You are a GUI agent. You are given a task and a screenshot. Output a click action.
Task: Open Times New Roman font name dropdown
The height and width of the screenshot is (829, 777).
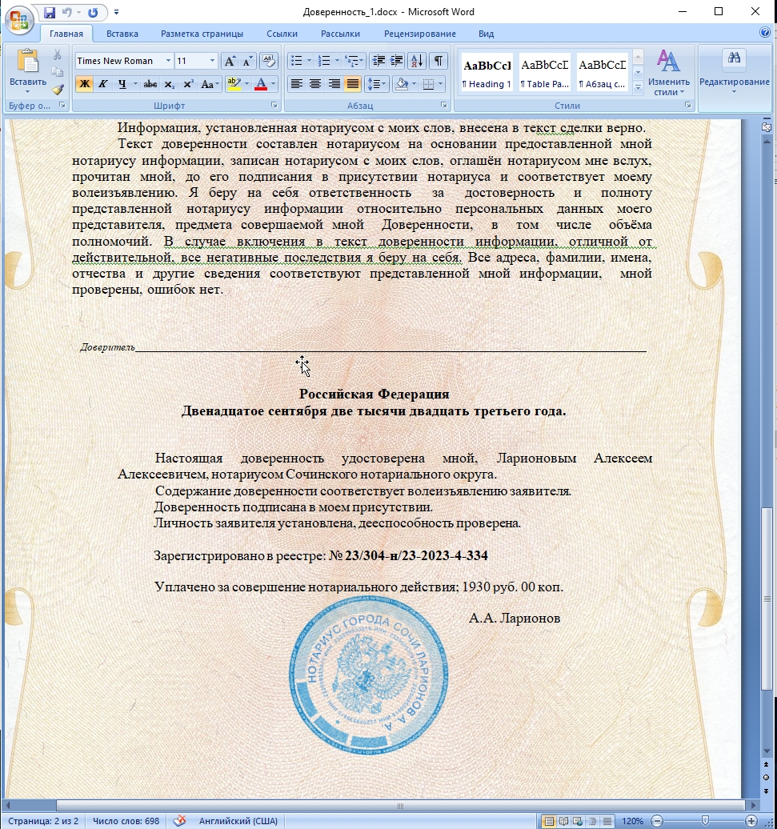point(168,61)
